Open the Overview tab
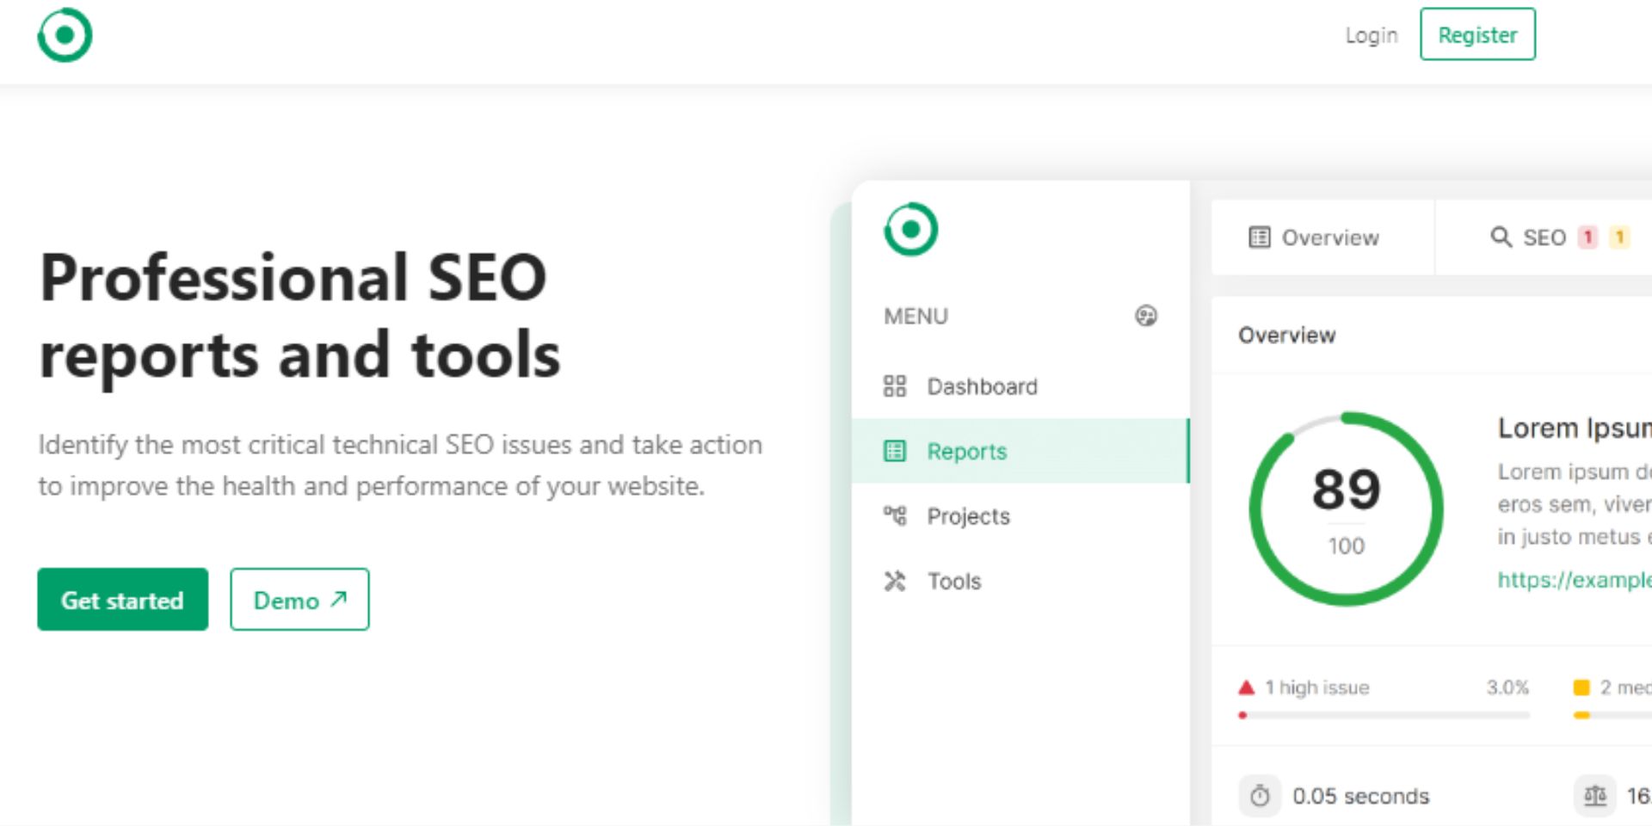The width and height of the screenshot is (1652, 826). (1314, 237)
